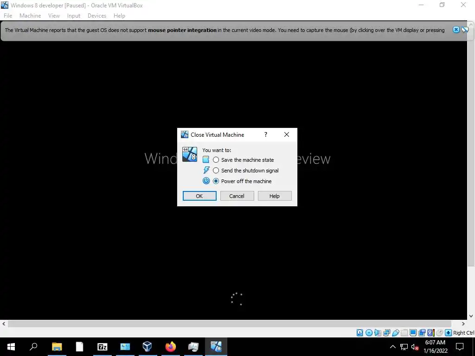The image size is (475, 356).
Task: Click horizontal scrollbar right arrow
Action: [463, 324]
